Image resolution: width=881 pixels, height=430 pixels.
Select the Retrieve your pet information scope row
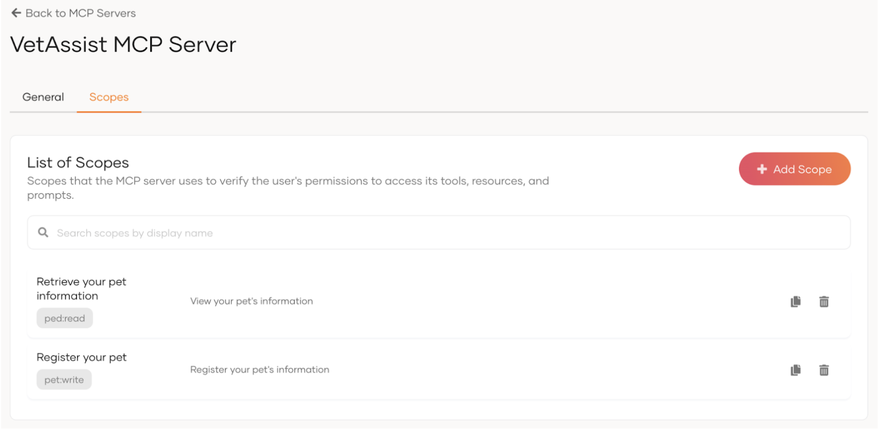[386, 301]
